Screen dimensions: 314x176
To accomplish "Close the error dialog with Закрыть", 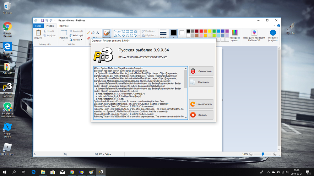I will pyautogui.click(x=201, y=115).
